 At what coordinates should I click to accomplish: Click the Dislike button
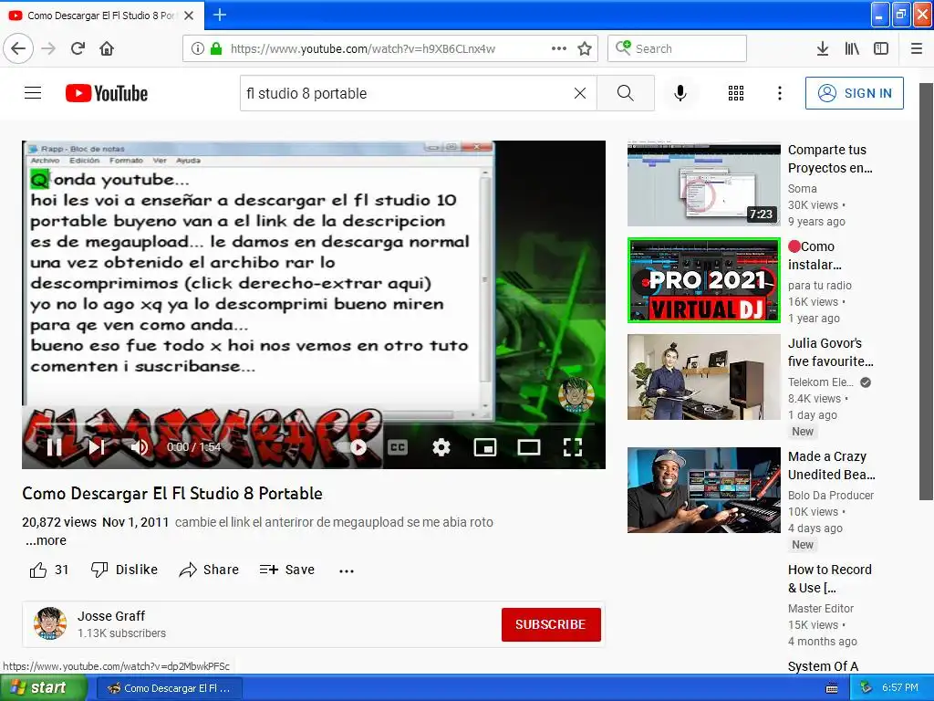tap(124, 570)
